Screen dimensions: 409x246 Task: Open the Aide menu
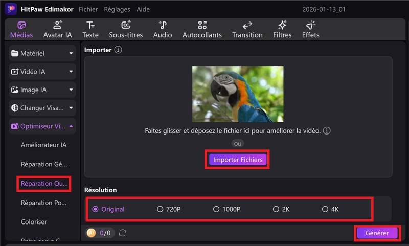[143, 9]
